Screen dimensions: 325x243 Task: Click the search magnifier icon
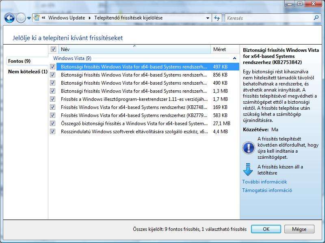(316, 18)
